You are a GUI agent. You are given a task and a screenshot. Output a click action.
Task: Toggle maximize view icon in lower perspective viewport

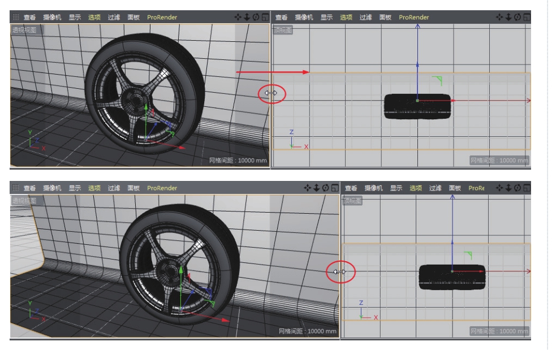pos(335,188)
